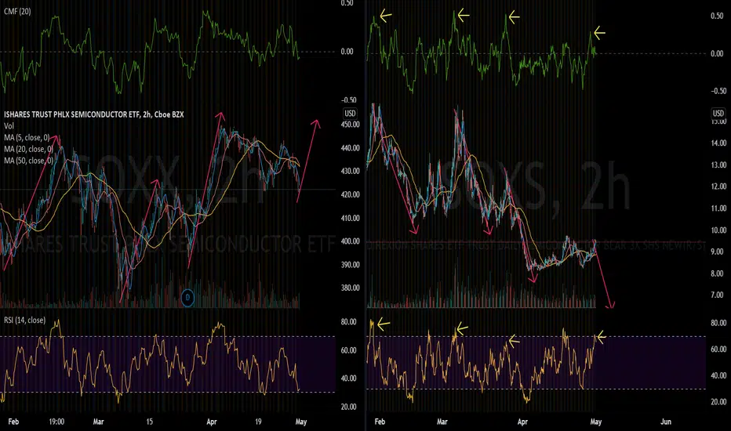The width and height of the screenshot is (731, 431).
Task: Click the 0.50 CMF label on SOXS chart
Action: point(717,16)
